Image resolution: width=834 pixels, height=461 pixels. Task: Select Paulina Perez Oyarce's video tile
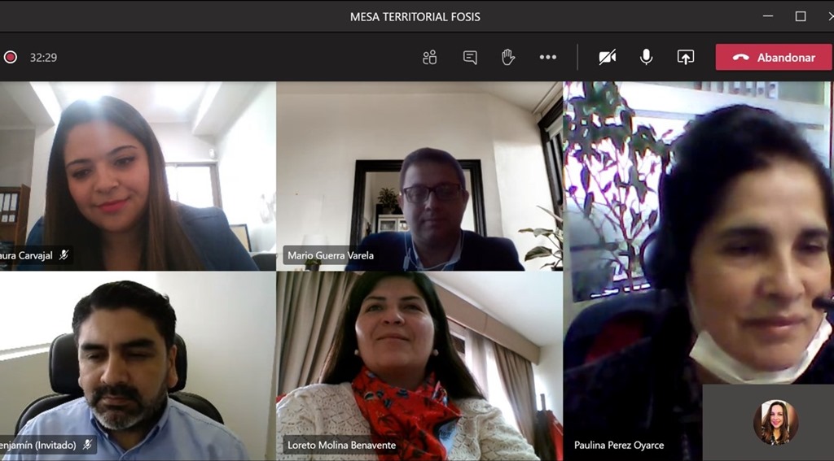pos(698,272)
